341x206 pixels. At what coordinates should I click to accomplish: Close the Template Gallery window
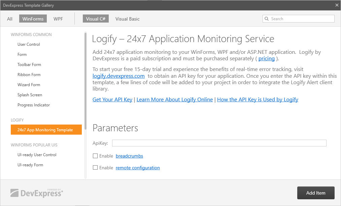point(337,5)
